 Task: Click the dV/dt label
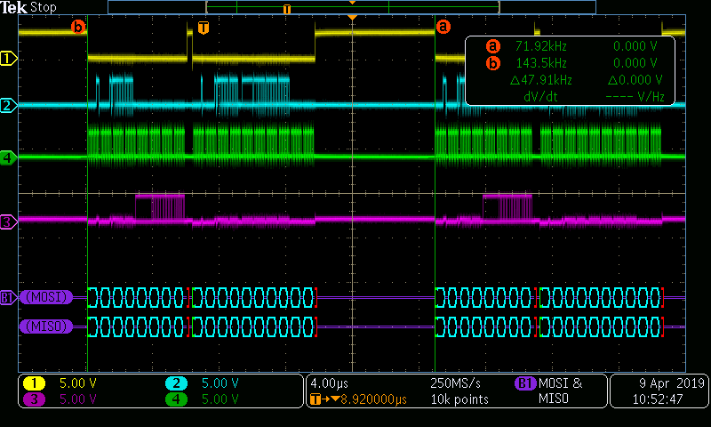point(540,97)
